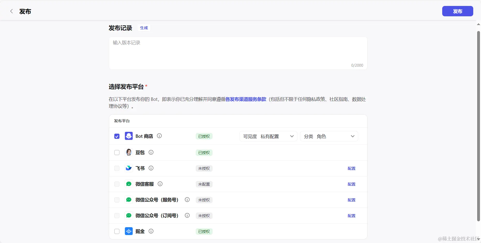Check the 微信公众号（订阅号）checkbox
Screen dimensions: 481x243
click(117, 216)
